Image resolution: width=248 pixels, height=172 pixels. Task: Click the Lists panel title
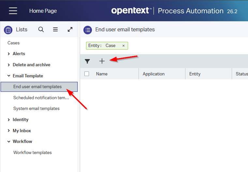tap(22, 30)
